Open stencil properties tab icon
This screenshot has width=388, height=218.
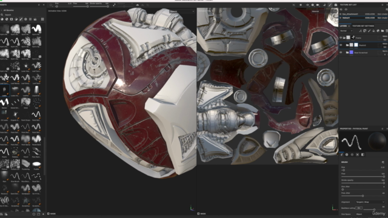(x=352, y=154)
